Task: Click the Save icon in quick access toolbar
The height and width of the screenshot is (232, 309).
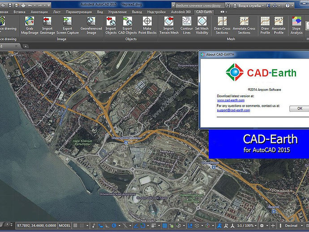Action: [10, 5]
